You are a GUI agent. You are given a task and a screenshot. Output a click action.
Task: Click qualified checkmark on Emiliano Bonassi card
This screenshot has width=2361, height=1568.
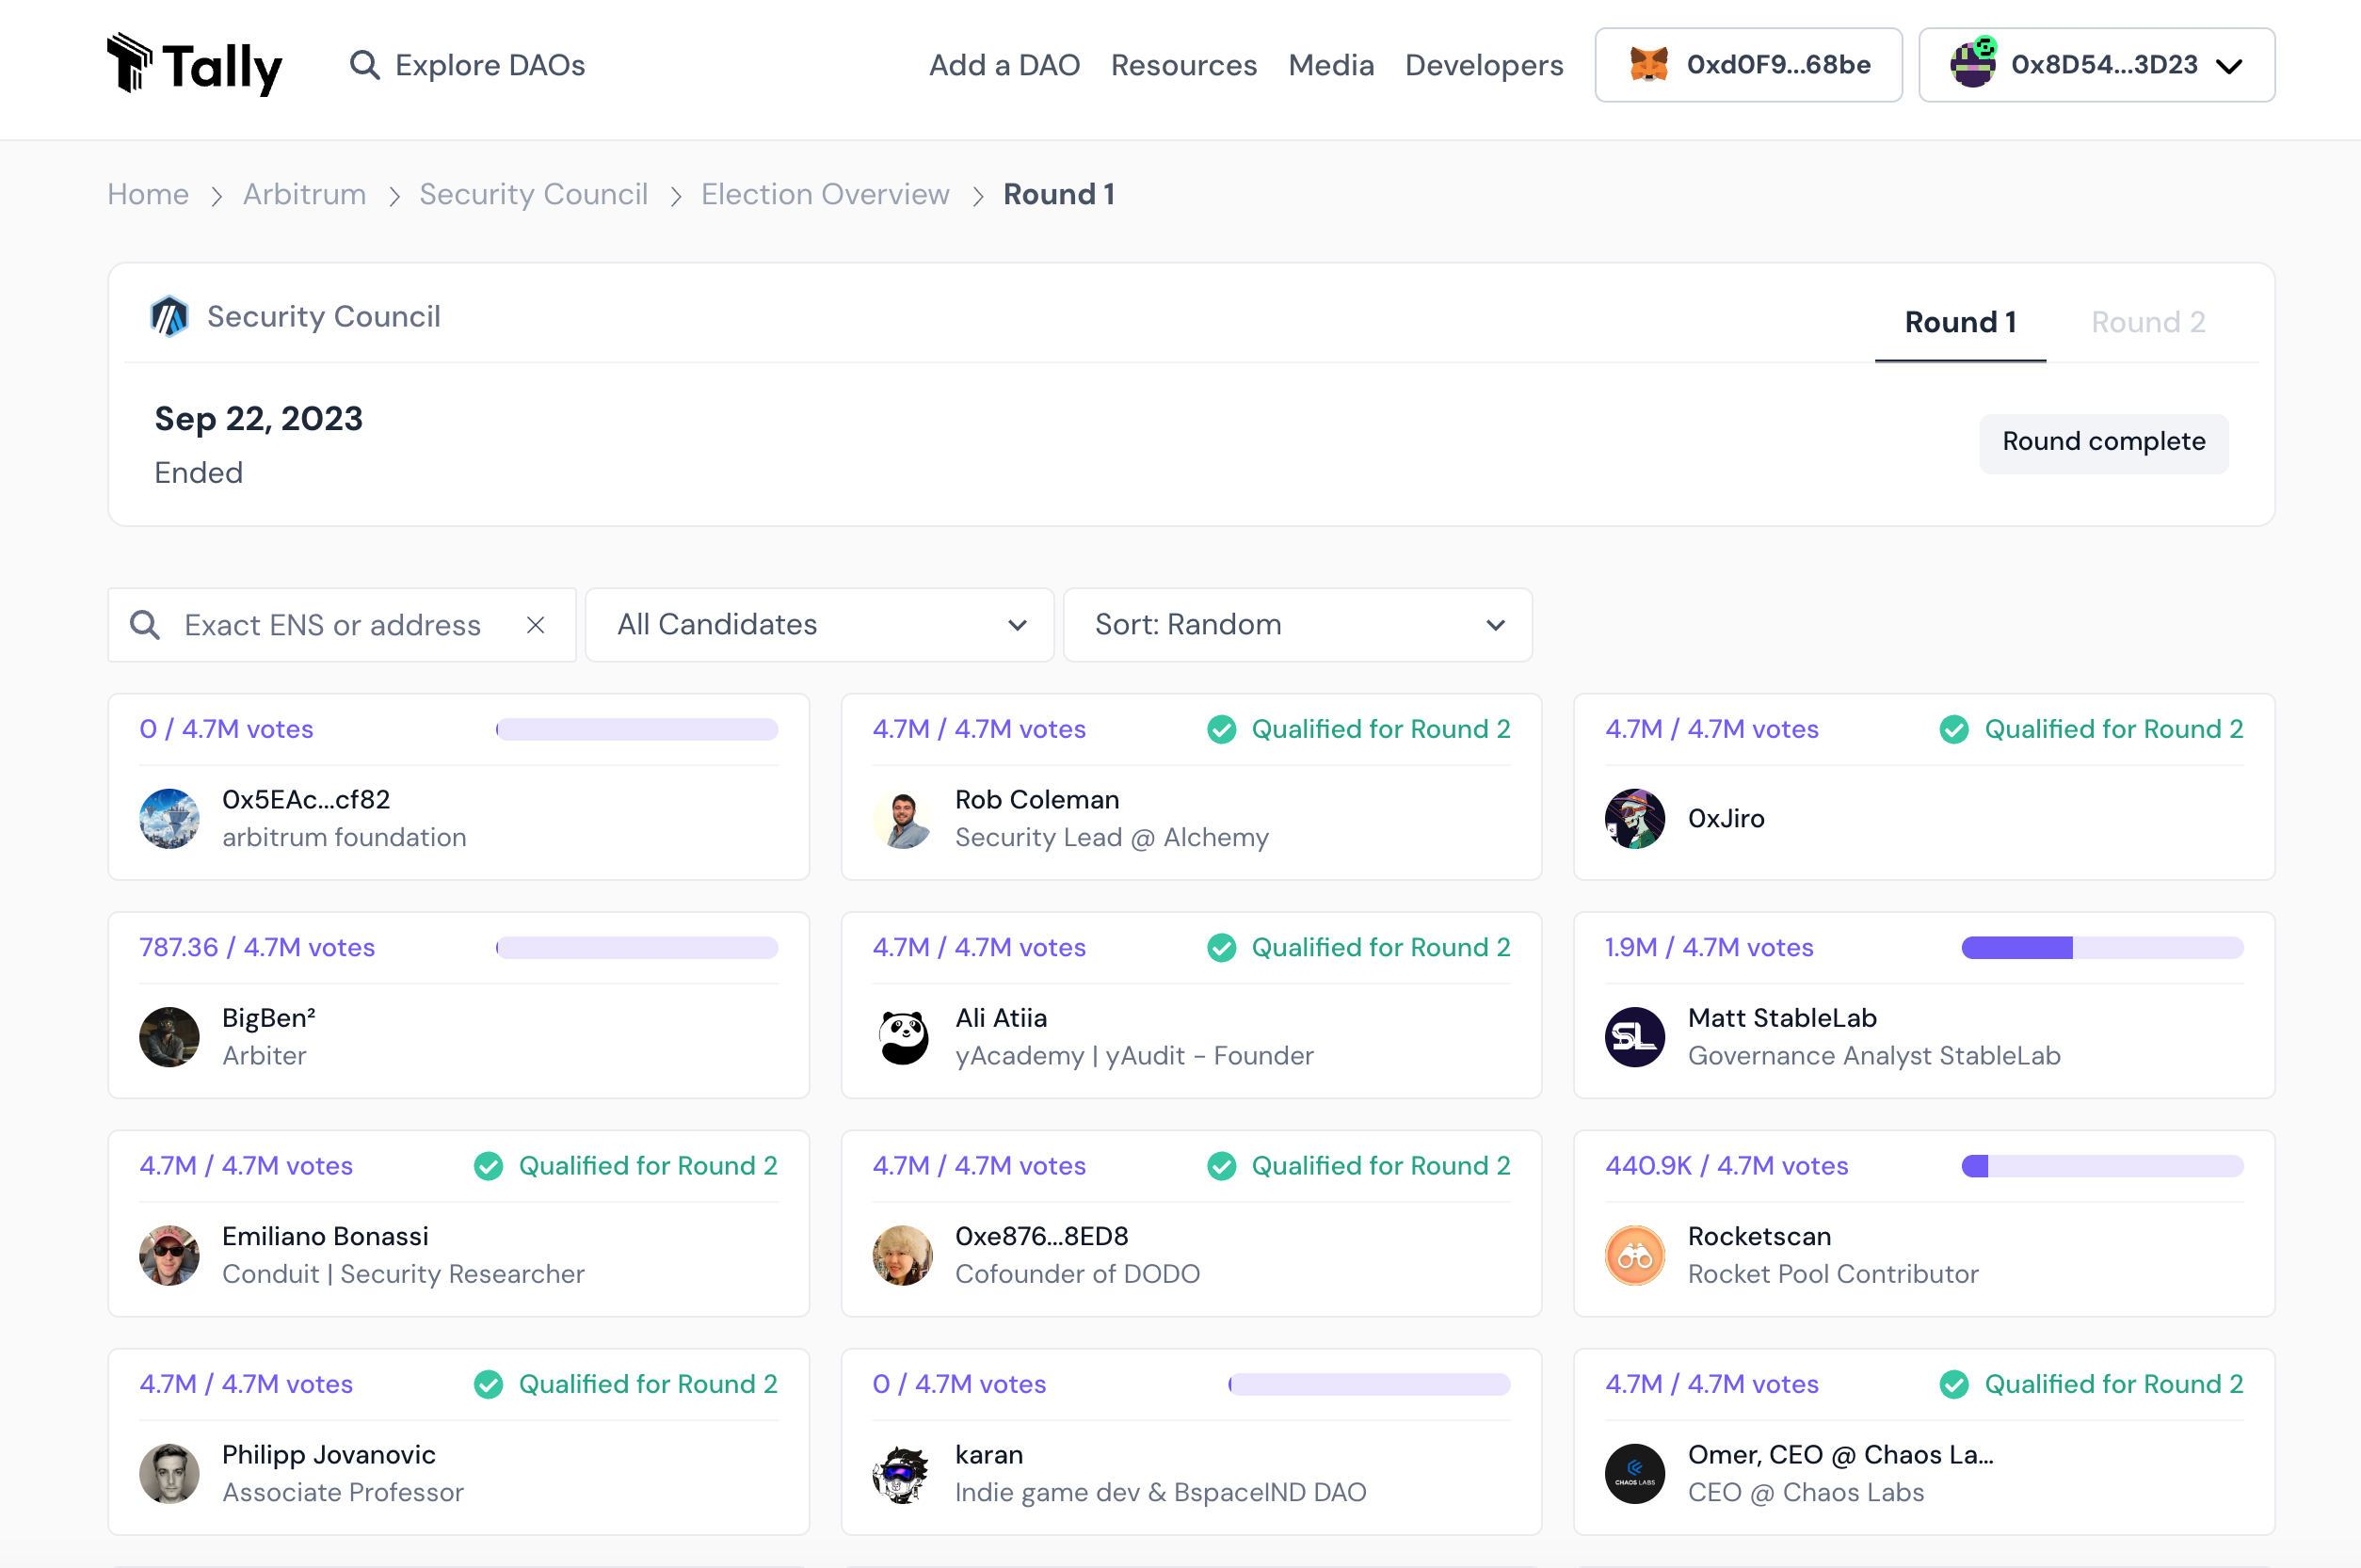(x=488, y=1166)
